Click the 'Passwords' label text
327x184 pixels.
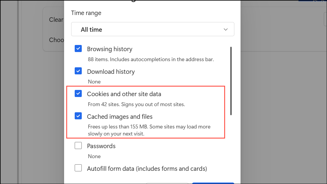pyautogui.click(x=101, y=146)
